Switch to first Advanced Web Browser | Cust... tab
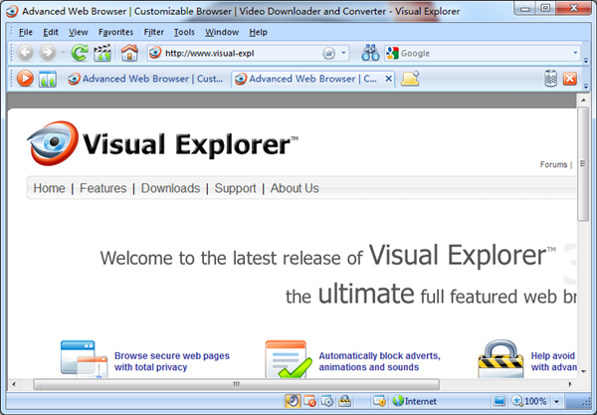The image size is (597, 415). (146, 79)
